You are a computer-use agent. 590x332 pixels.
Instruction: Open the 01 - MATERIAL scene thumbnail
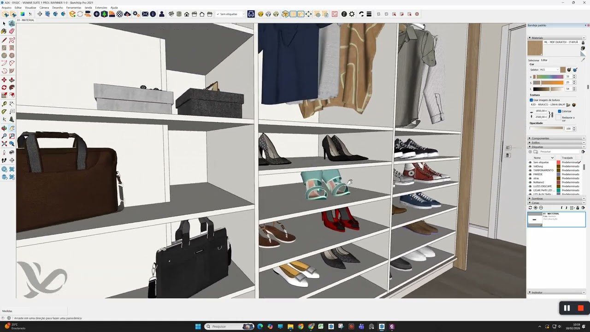pyautogui.click(x=535, y=219)
